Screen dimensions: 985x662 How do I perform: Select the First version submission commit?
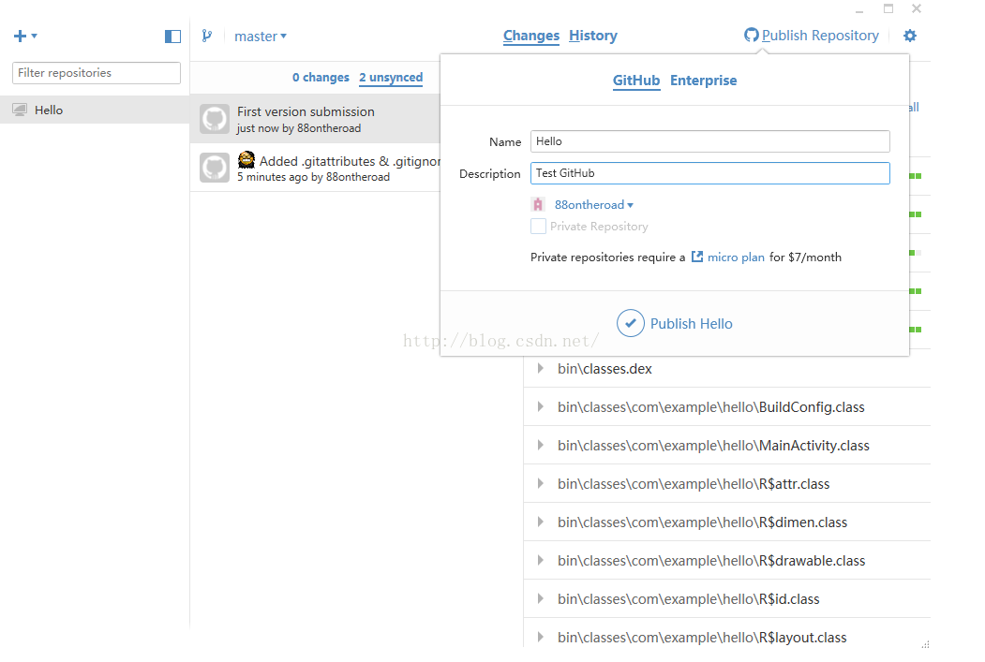(x=315, y=119)
